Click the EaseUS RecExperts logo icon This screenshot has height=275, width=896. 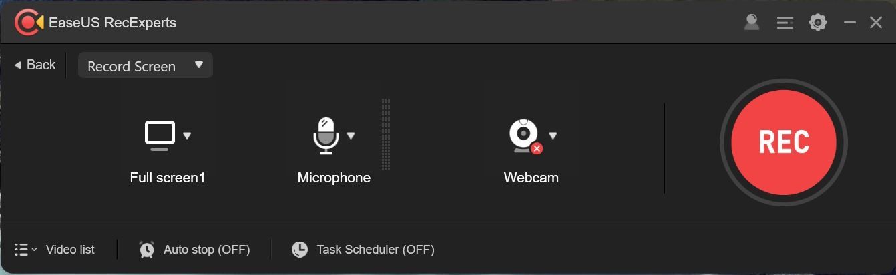click(x=29, y=23)
